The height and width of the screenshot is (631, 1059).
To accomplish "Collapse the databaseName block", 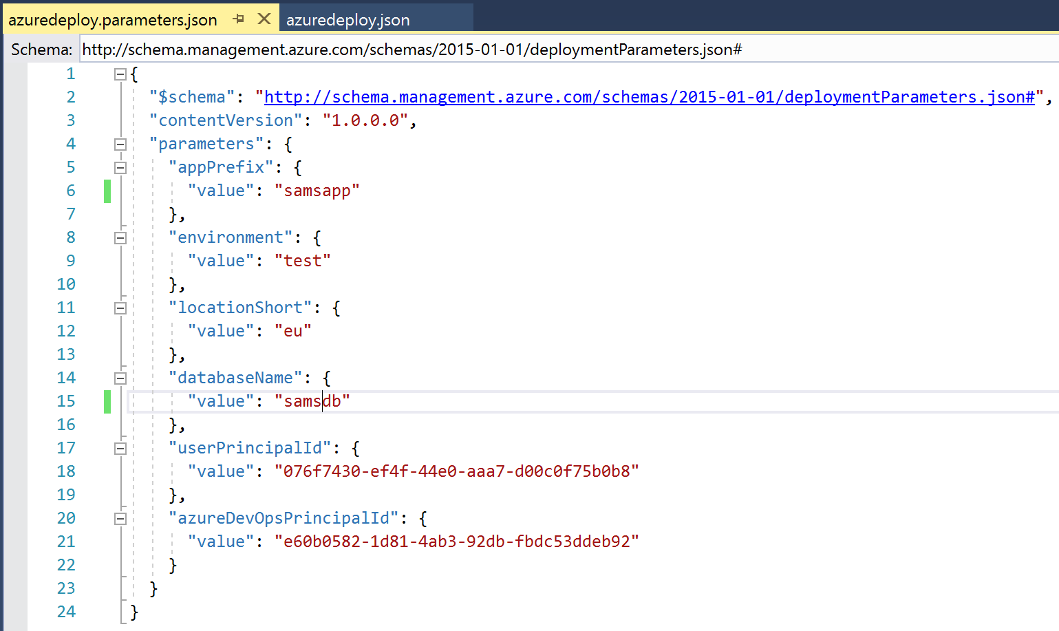I will (120, 378).
